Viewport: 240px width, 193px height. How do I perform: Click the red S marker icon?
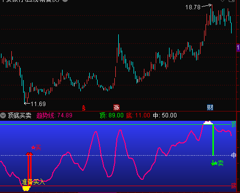84,108
